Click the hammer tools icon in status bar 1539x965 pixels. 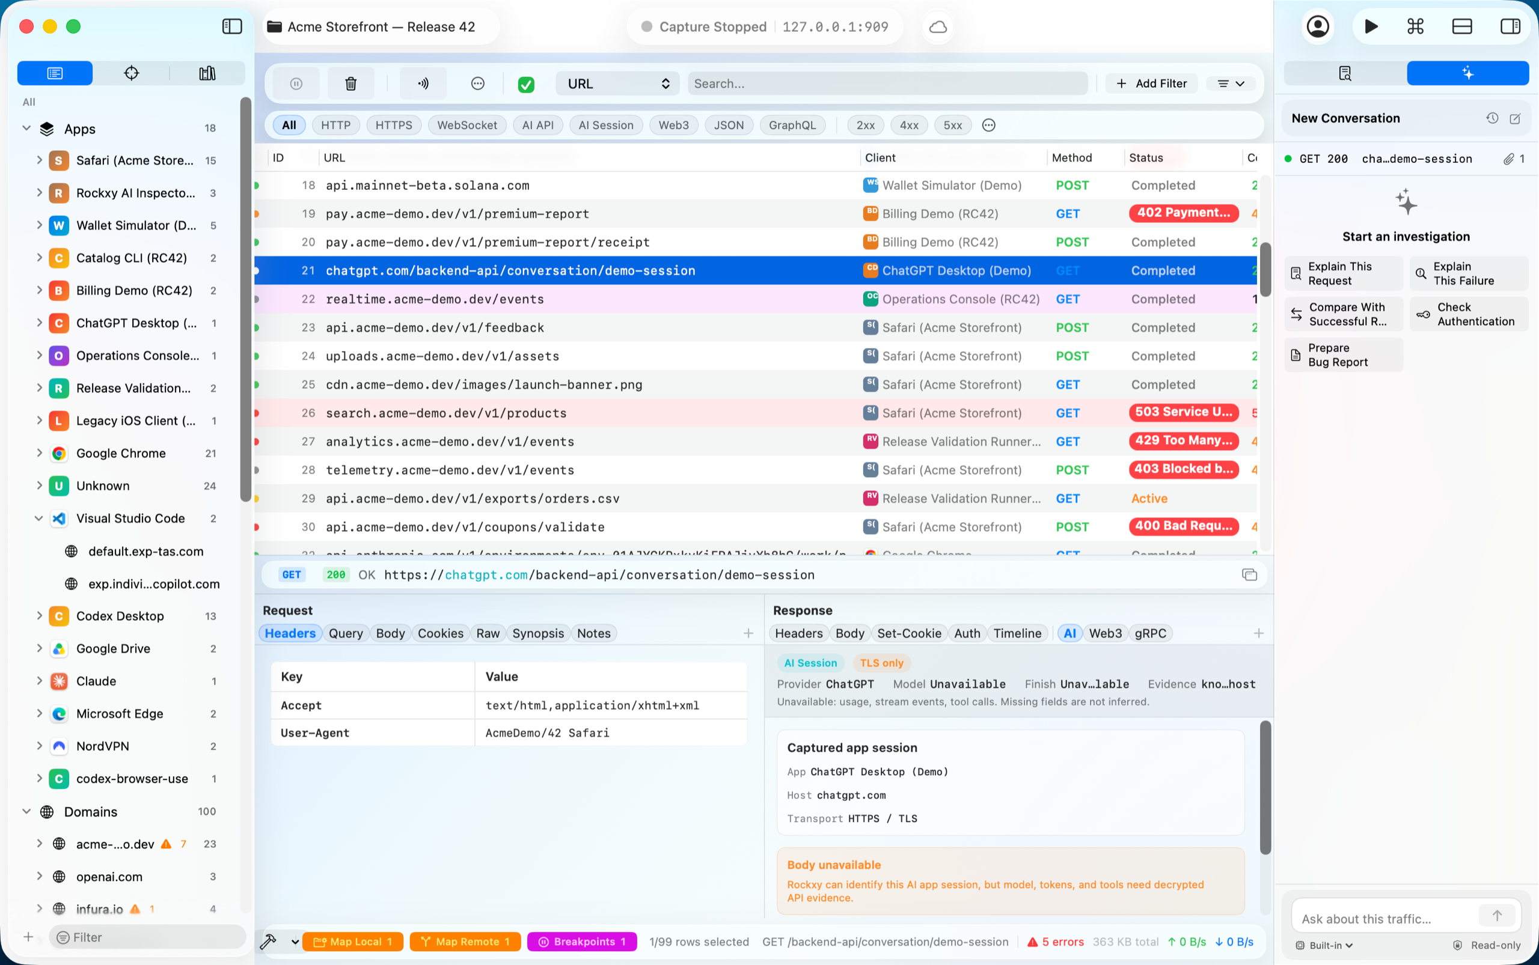click(268, 942)
